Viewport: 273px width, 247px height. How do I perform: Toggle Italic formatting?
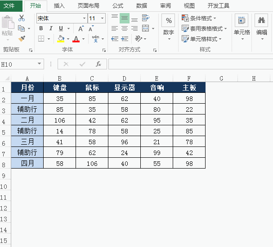point(51,28)
